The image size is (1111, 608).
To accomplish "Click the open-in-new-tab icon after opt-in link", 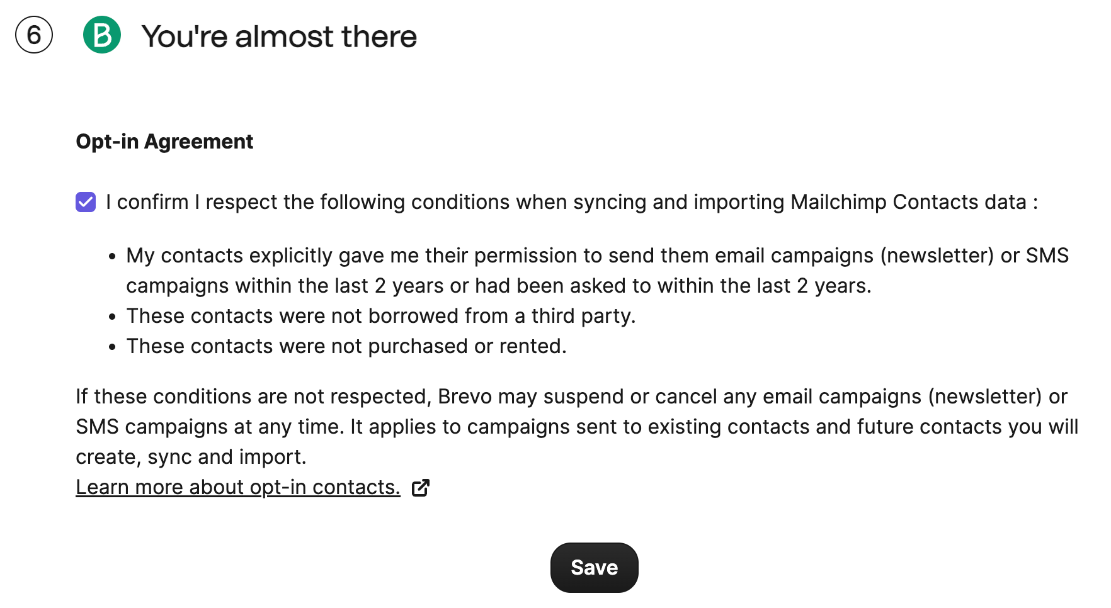I will pos(421,487).
